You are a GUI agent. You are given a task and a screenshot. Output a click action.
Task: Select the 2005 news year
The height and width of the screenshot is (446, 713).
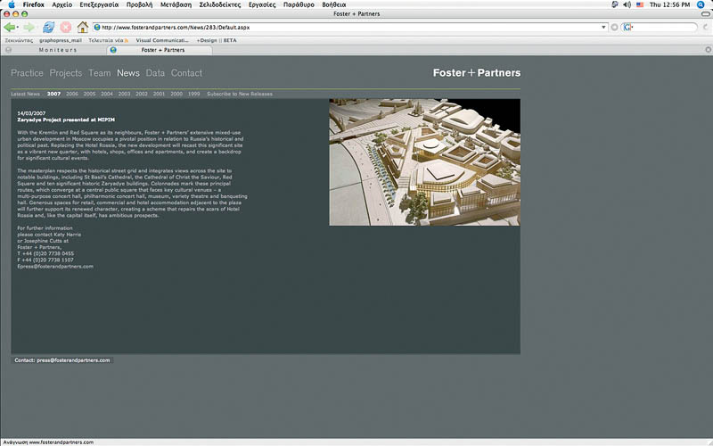(89, 94)
